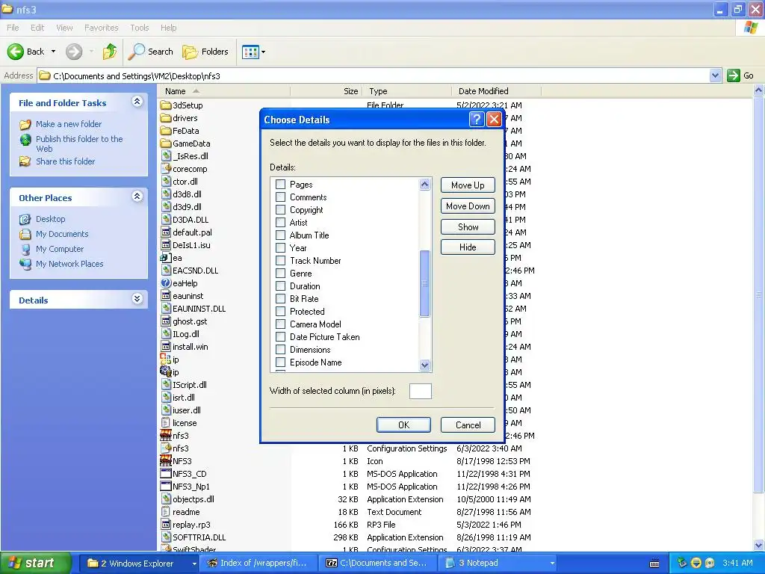
Task: Enable the Comments checkbox
Action: tap(281, 197)
